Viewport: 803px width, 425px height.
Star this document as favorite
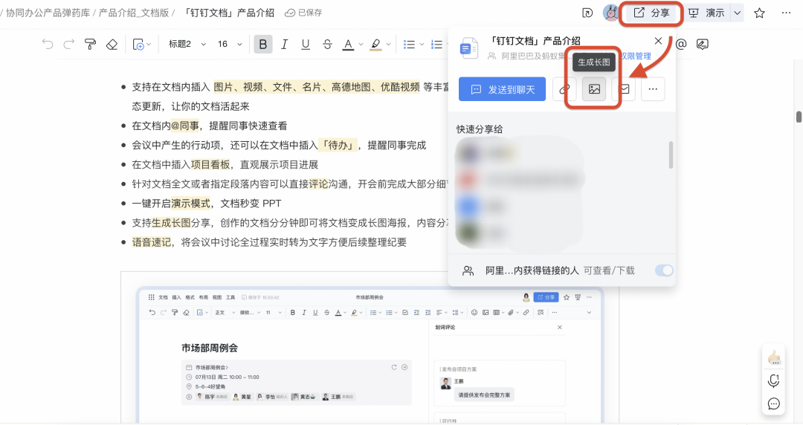tap(759, 13)
